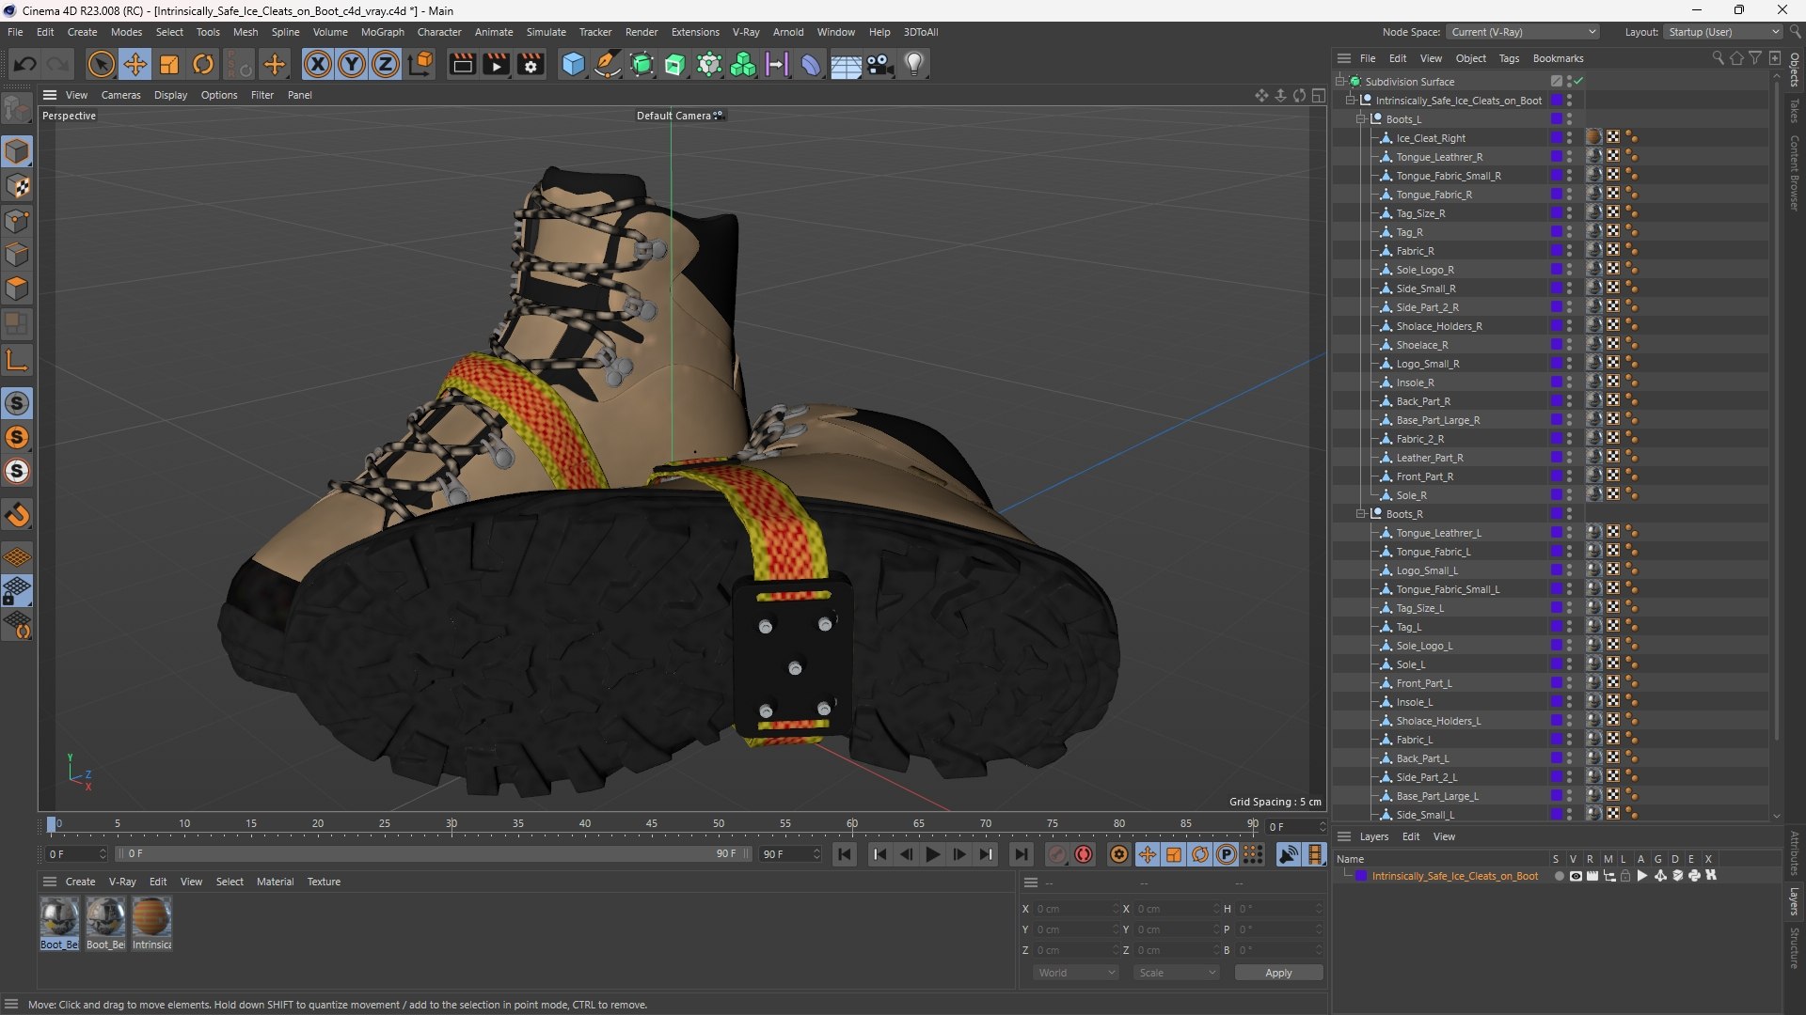
Task: Select the Move tool in top toolbar
Action: [135, 64]
